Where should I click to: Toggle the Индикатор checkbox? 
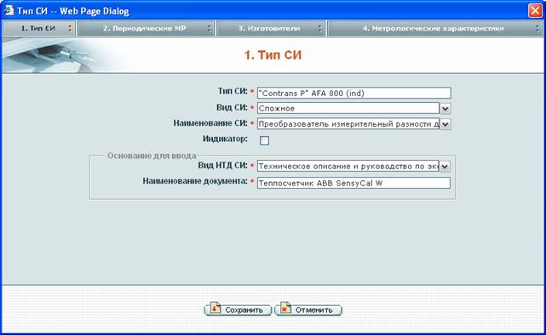(264, 140)
